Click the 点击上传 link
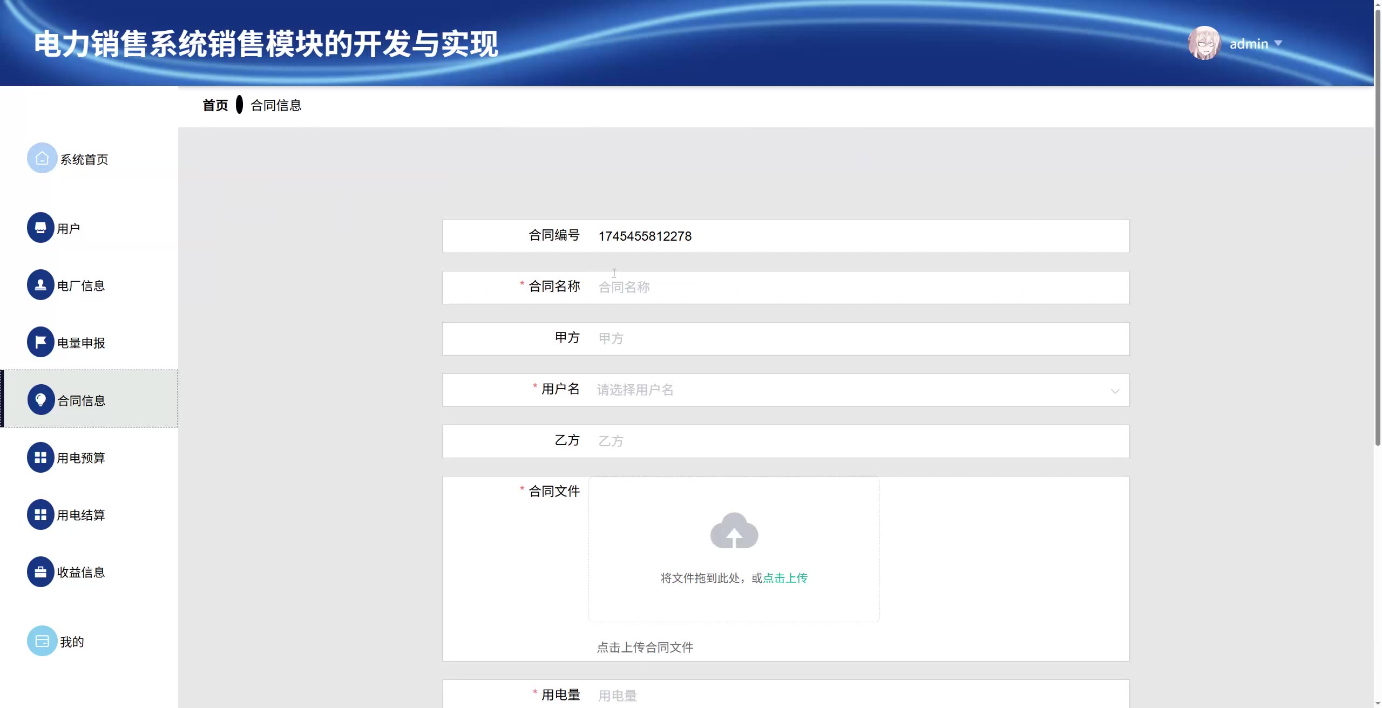Viewport: 1382px width, 708px height. (x=785, y=578)
